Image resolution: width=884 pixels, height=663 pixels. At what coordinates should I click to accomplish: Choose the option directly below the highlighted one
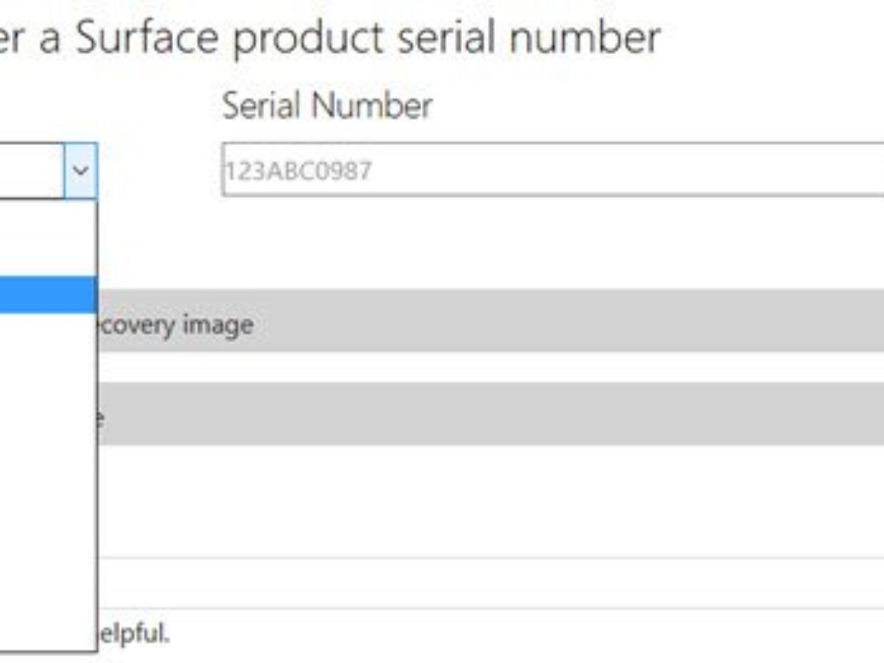(47, 332)
